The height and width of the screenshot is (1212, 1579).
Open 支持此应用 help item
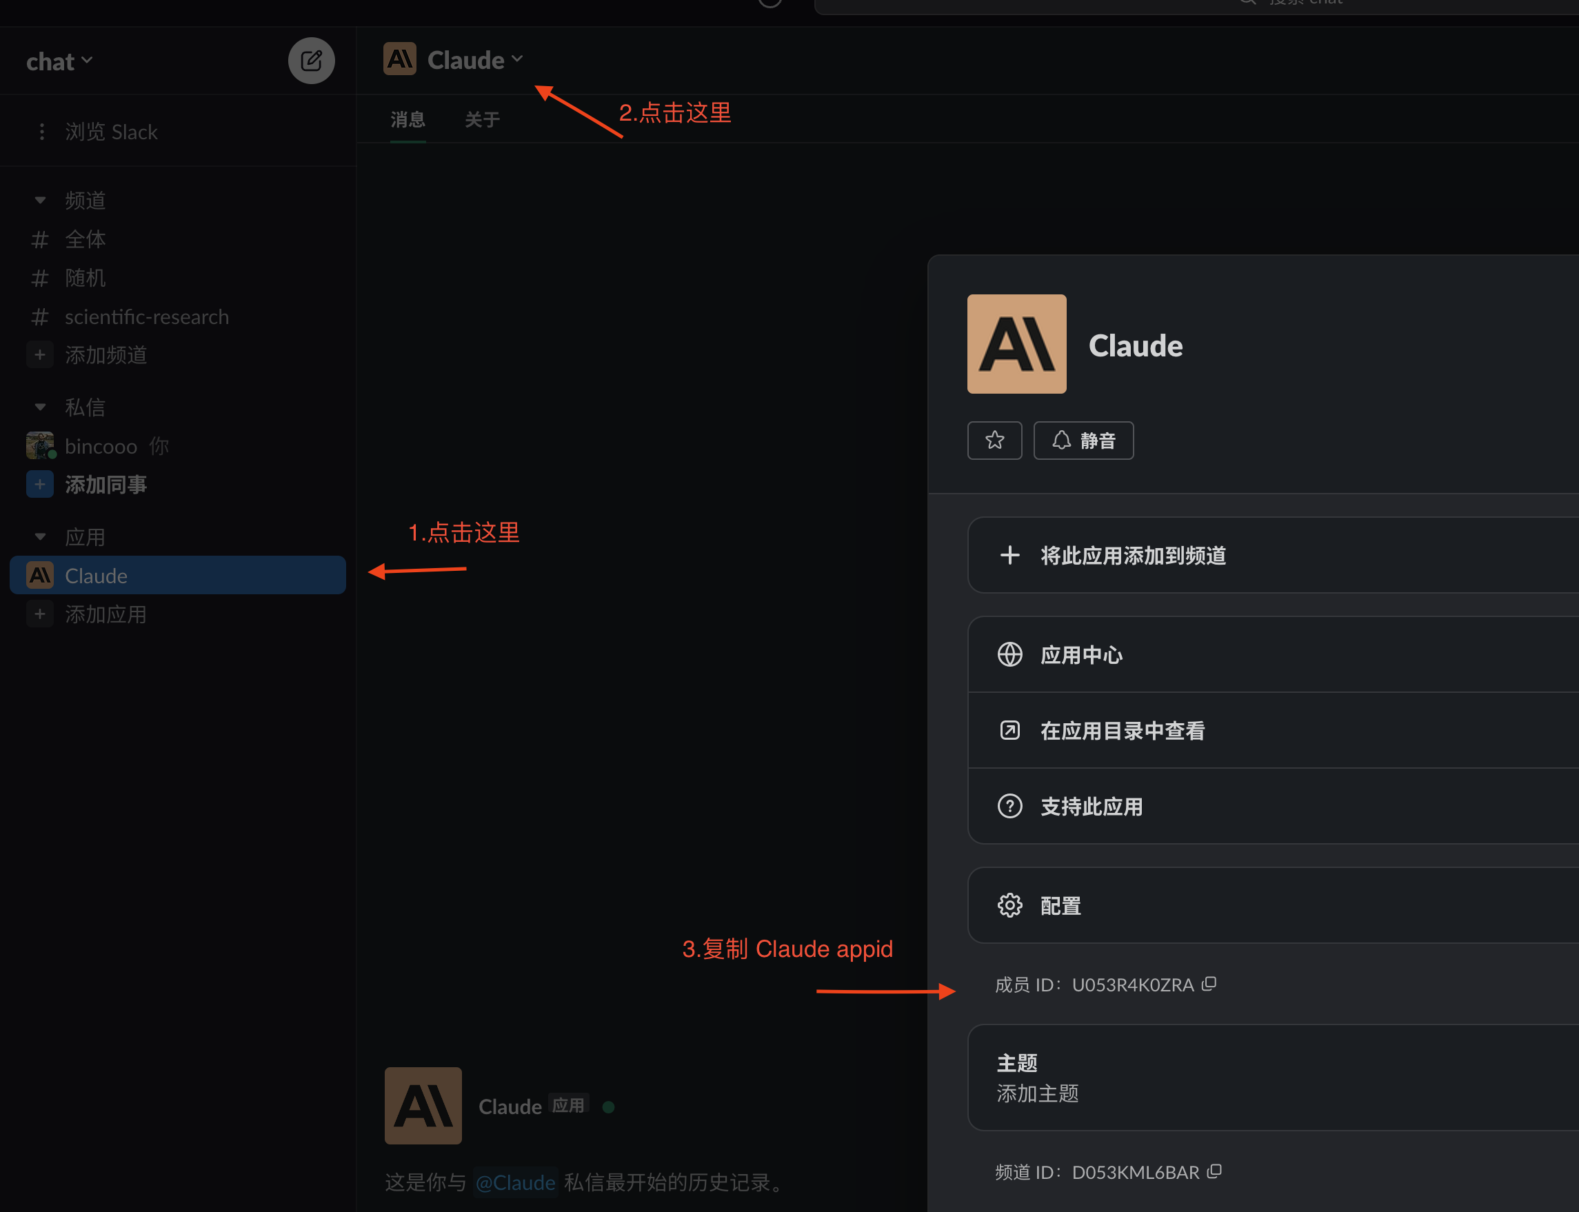1091,806
